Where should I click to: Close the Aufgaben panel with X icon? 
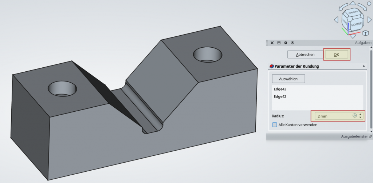coord(272,43)
